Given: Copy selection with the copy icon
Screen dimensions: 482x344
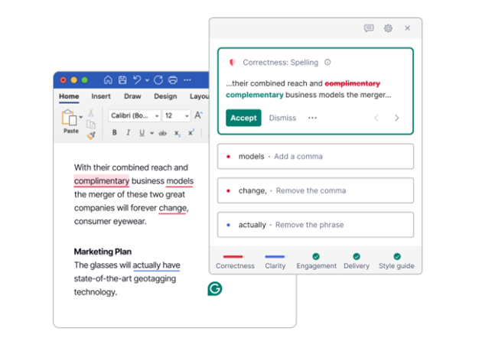Looking at the screenshot, I should click(x=91, y=124).
